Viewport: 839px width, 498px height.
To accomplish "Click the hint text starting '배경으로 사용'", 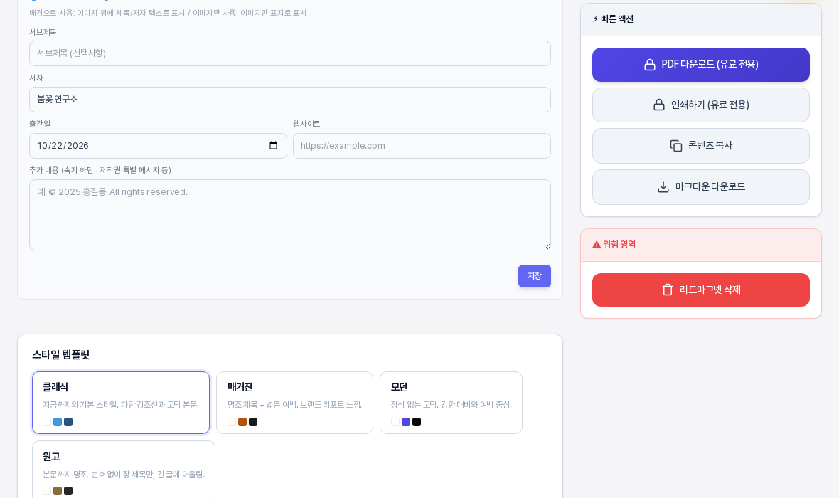I will point(168,13).
